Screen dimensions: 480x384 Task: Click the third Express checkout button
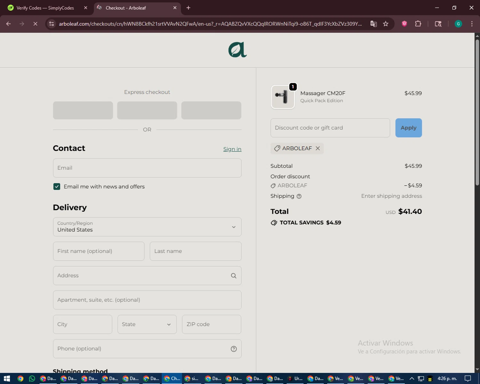pyautogui.click(x=211, y=110)
